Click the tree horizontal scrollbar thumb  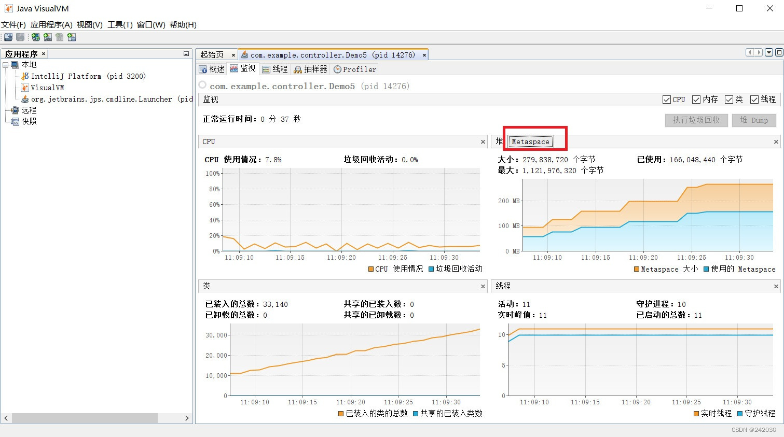click(85, 418)
